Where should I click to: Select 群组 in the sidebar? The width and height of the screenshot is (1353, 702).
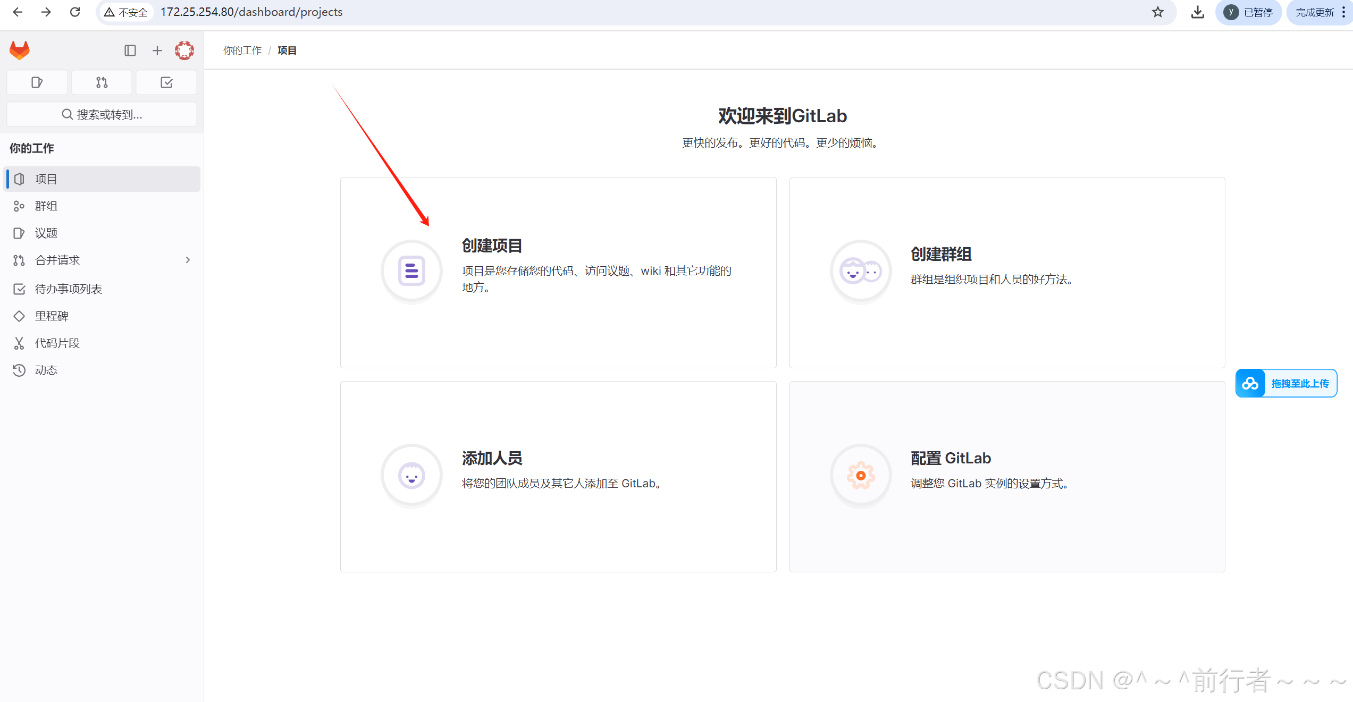coord(102,206)
